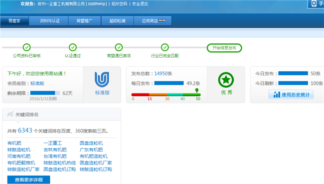Open the keyword link 有机肥

(14, 143)
